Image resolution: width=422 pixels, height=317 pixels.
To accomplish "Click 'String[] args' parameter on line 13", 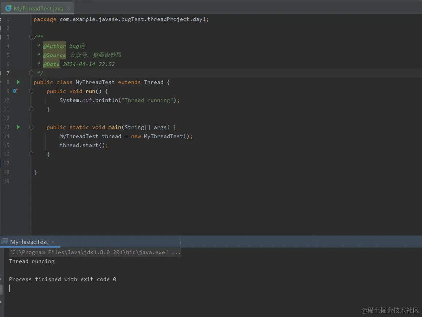I will [145, 127].
